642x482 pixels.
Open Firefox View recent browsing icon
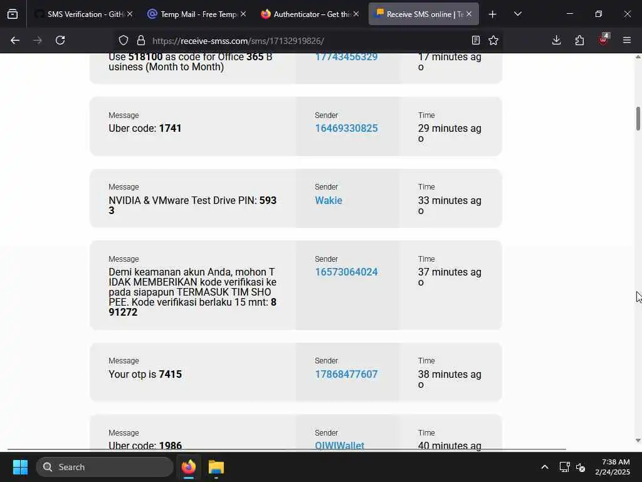(13, 14)
